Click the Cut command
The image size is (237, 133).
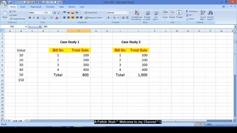(12, 11)
